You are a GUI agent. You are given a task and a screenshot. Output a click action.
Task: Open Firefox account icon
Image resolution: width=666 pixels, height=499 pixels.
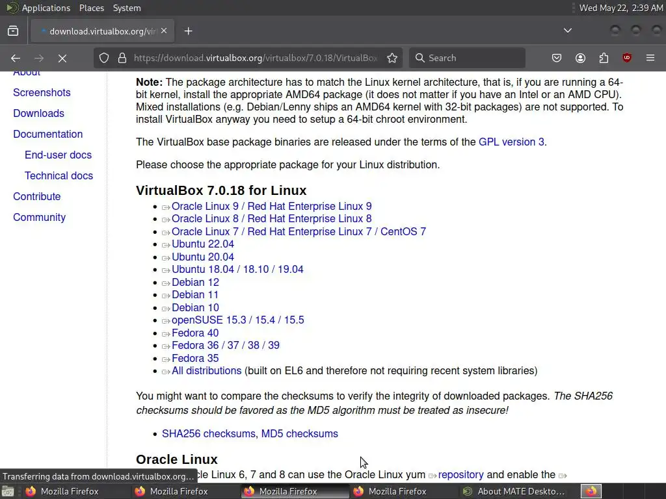580,58
